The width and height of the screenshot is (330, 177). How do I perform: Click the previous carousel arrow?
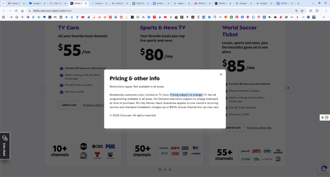pos(42,88)
